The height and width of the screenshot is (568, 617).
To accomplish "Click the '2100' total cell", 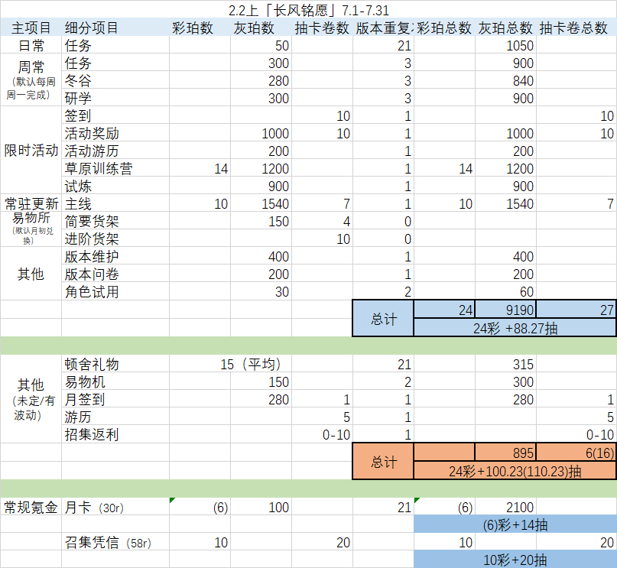I will click(505, 507).
